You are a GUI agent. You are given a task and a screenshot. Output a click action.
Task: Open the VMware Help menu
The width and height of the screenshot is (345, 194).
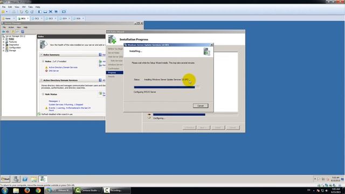tap(38, 7)
